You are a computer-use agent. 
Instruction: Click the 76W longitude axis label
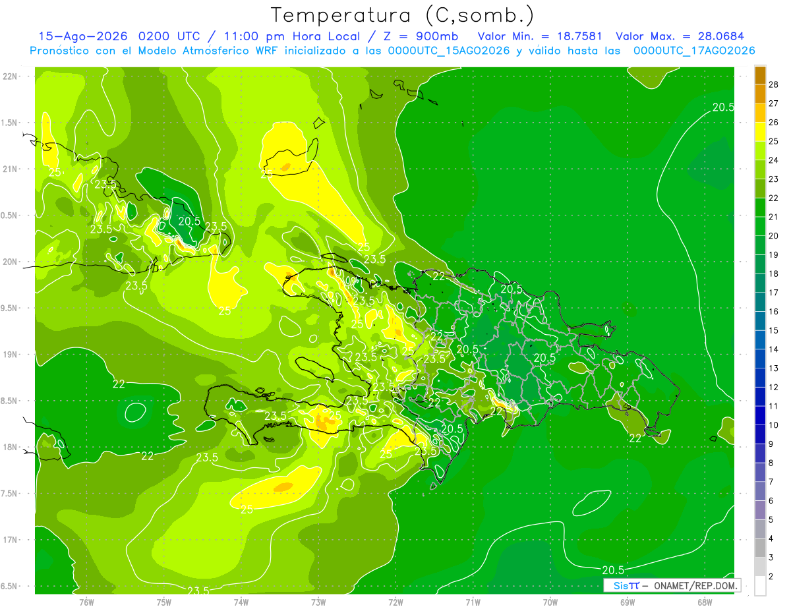point(86,602)
